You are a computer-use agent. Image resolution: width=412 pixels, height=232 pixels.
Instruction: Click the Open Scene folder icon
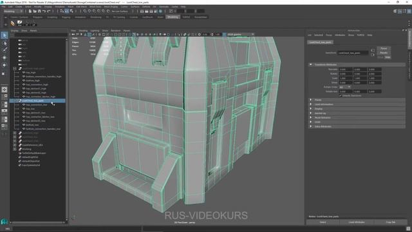click(x=35, y=12)
